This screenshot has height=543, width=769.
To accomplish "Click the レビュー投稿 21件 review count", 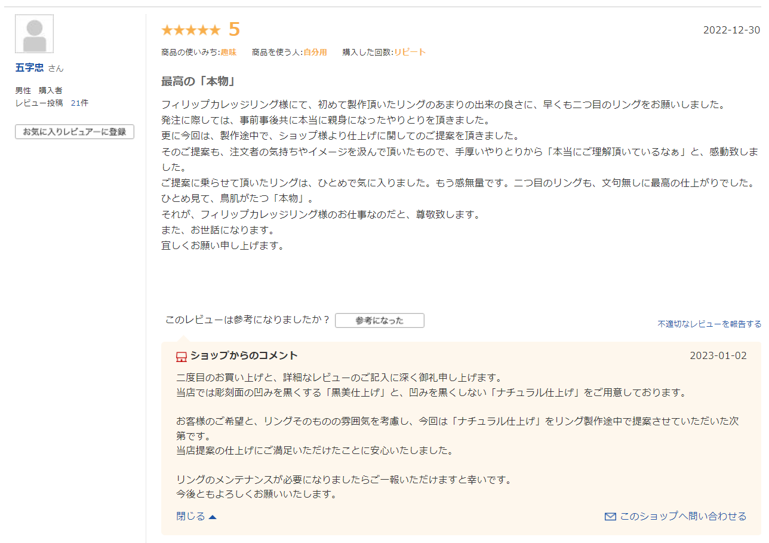I will [52, 103].
